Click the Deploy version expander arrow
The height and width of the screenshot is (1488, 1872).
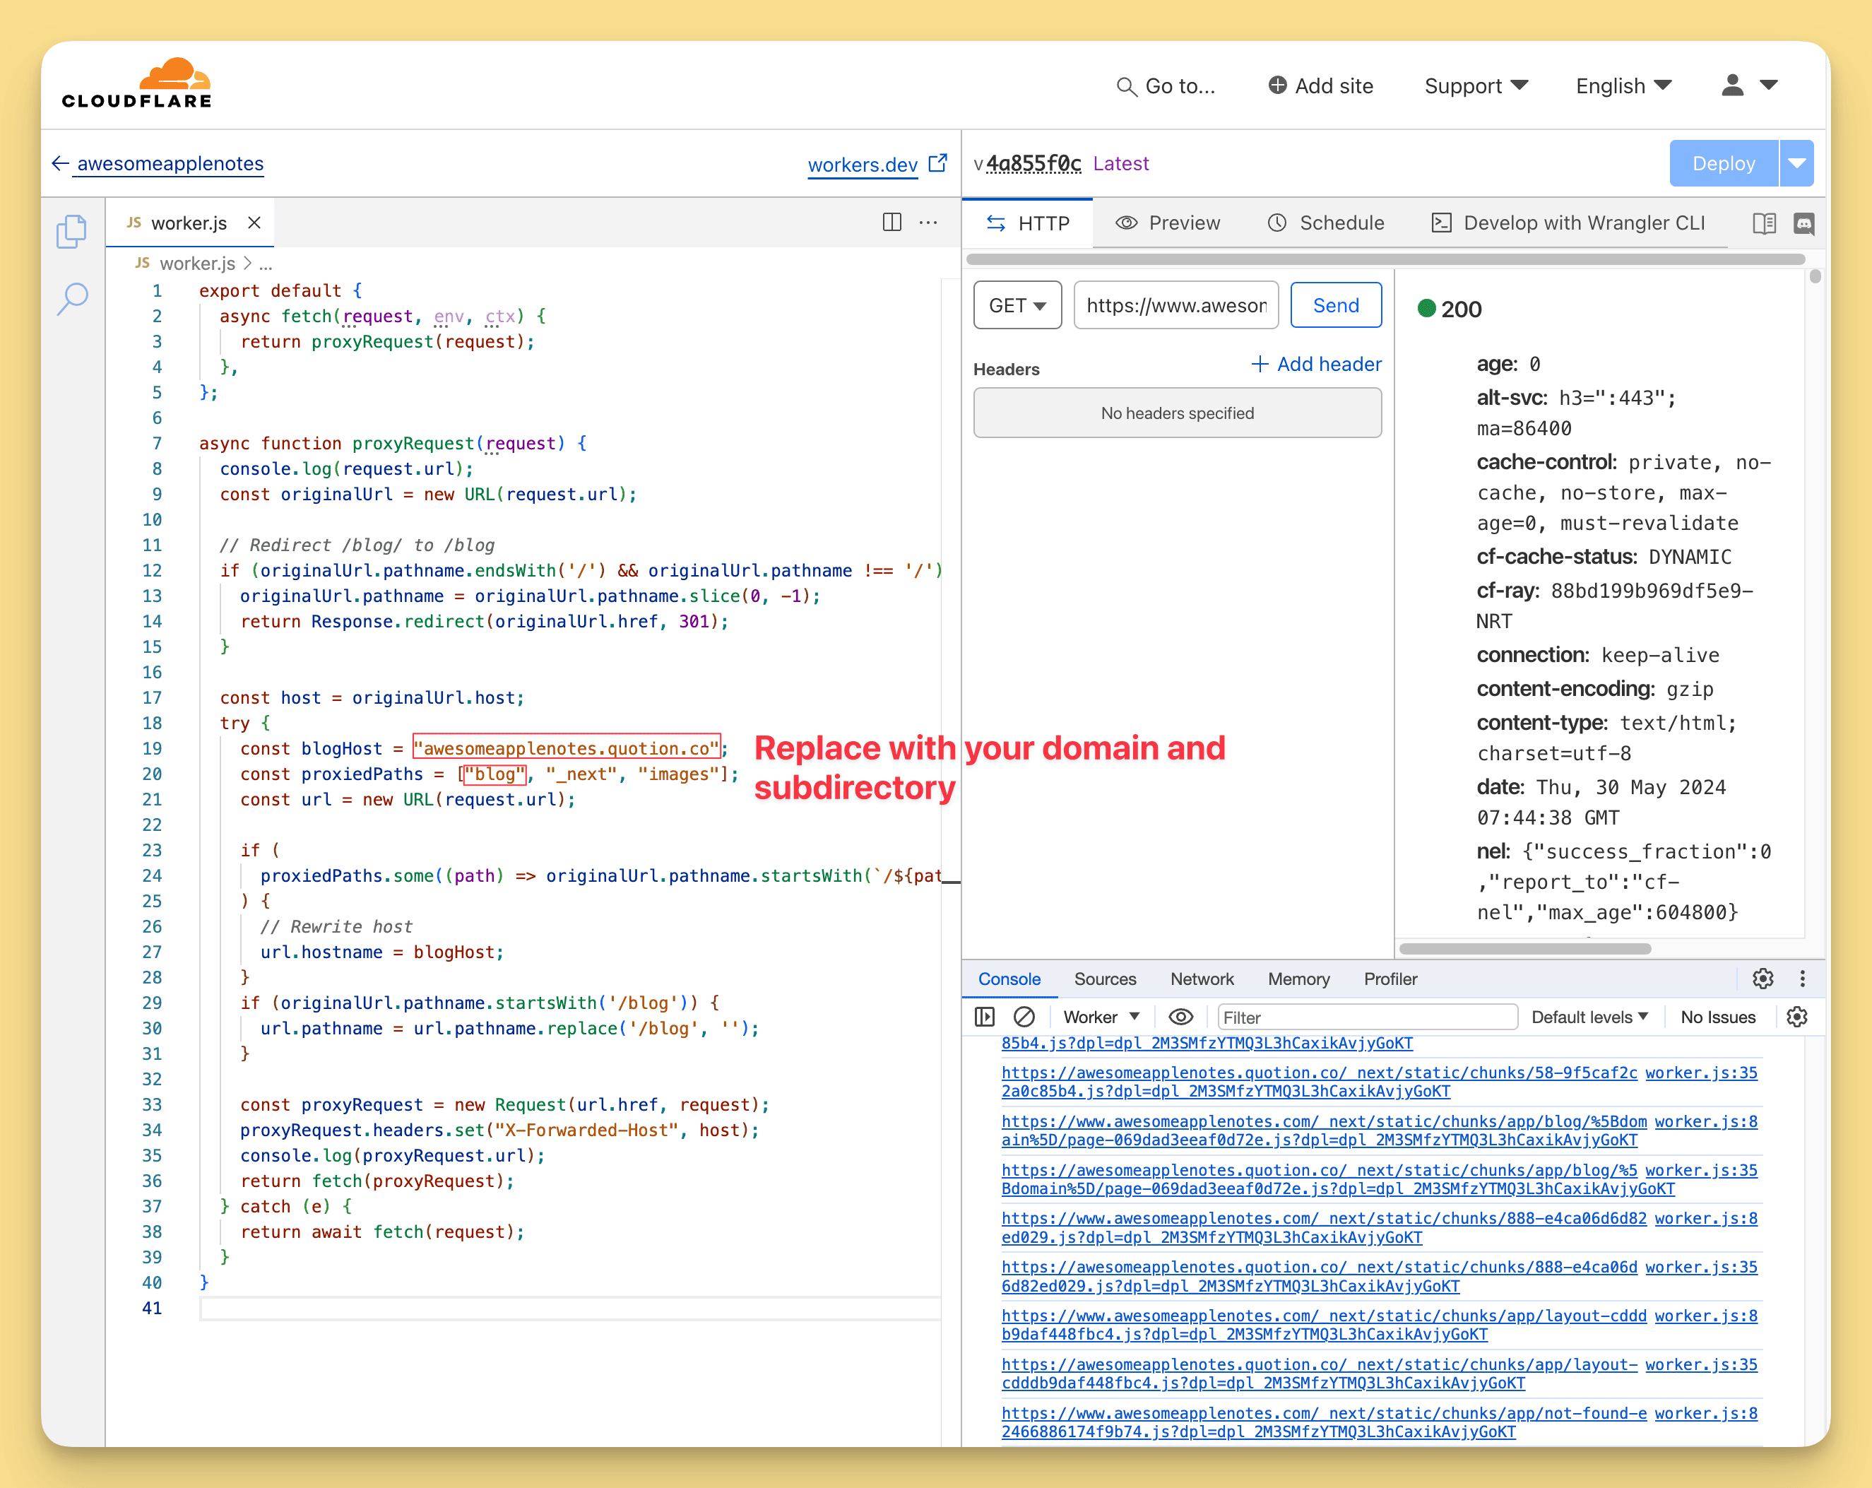pyautogui.click(x=1798, y=164)
